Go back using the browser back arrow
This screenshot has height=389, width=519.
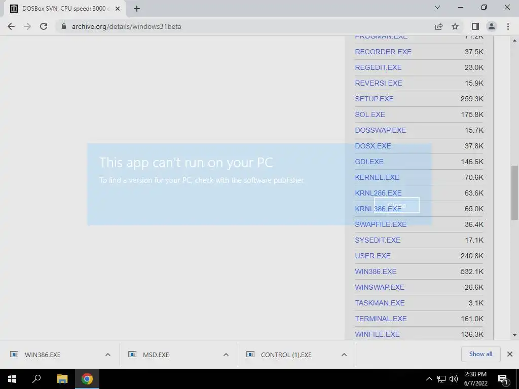pyautogui.click(x=11, y=26)
